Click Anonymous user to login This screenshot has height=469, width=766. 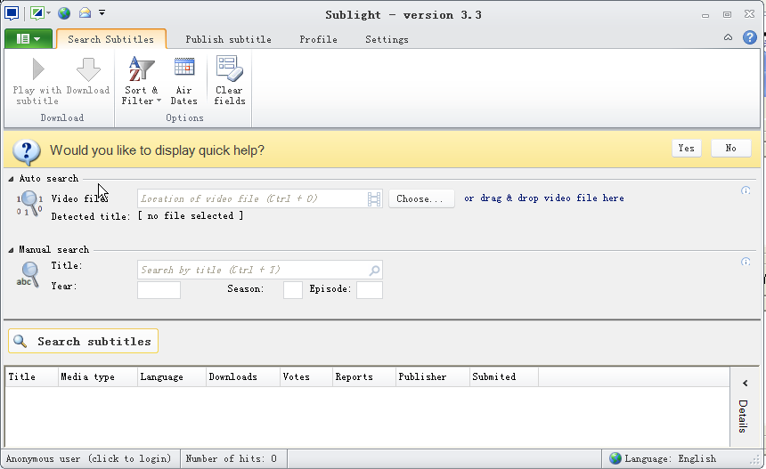88,458
